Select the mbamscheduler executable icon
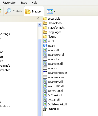This screenshot has width=98, height=116. (45, 73)
